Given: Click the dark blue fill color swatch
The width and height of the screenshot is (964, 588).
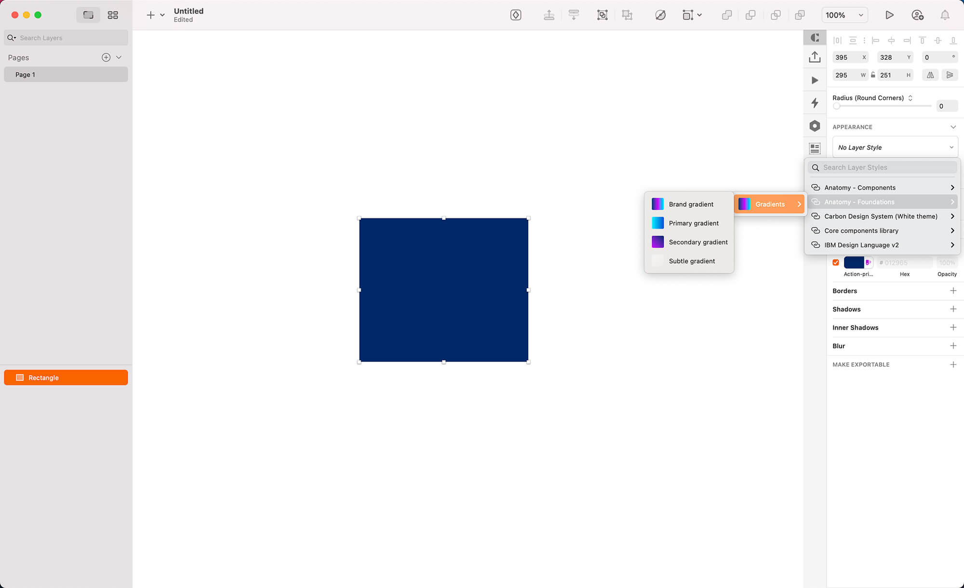Looking at the screenshot, I should click(854, 263).
